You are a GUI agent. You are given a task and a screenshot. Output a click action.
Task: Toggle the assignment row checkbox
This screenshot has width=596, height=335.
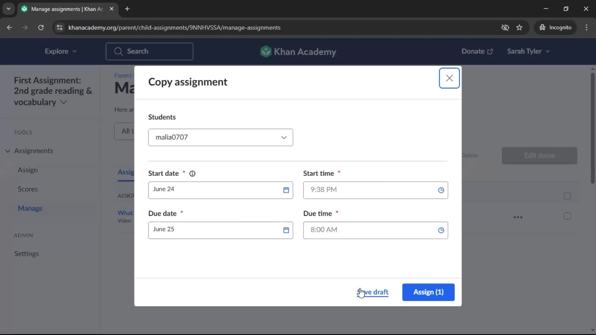coord(567,216)
